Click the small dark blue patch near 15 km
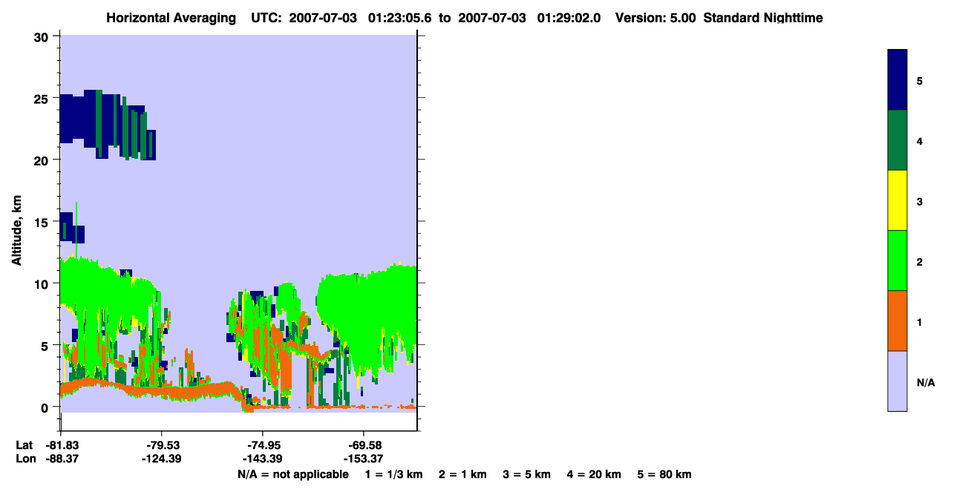The width and height of the screenshot is (965, 495). (72, 229)
